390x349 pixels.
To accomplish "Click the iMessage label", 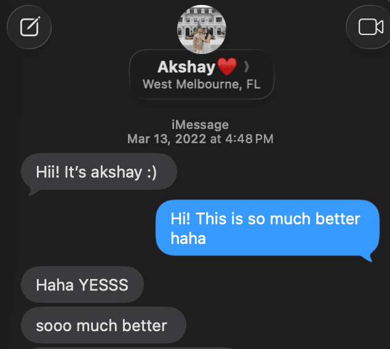I will [200, 125].
